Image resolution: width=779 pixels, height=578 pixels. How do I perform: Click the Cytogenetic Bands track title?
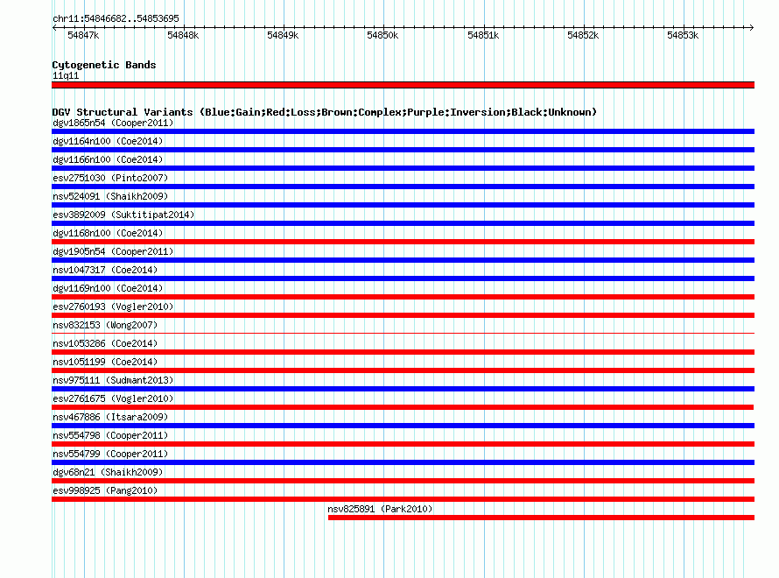[x=104, y=65]
